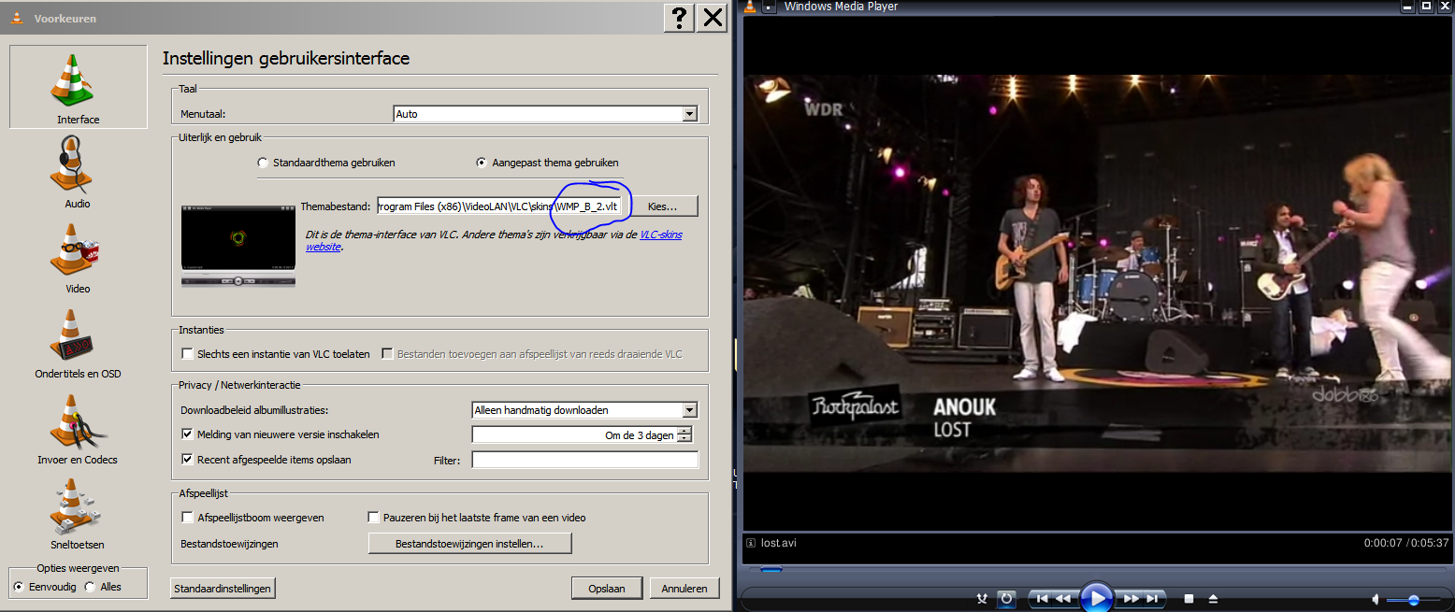Select Standaardthema gebruiken radio button
This screenshot has height=612, width=1455.
point(263,163)
